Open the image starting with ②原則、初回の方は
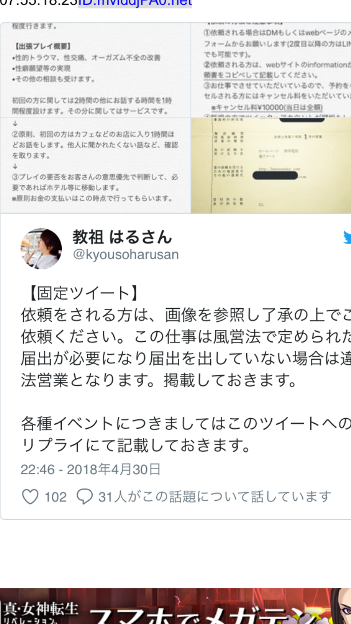The height and width of the screenshot is (624, 351). (x=95, y=165)
